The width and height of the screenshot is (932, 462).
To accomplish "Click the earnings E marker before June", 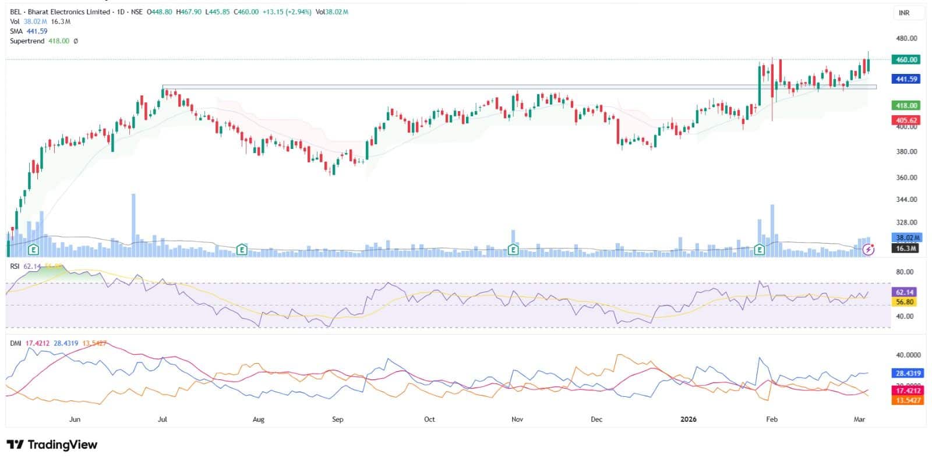I will tap(34, 250).
